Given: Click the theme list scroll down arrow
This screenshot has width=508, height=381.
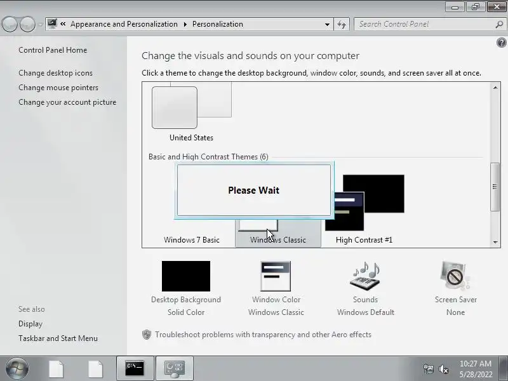Looking at the screenshot, I should click(495, 242).
